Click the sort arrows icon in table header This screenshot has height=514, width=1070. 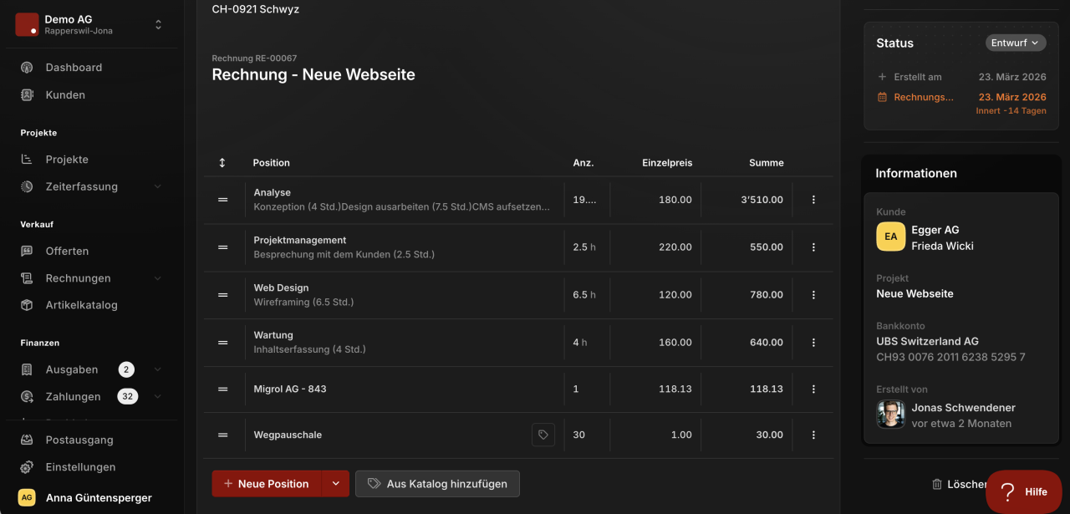pos(222,163)
